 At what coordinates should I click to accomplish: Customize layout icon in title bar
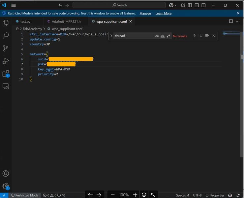(183, 5)
